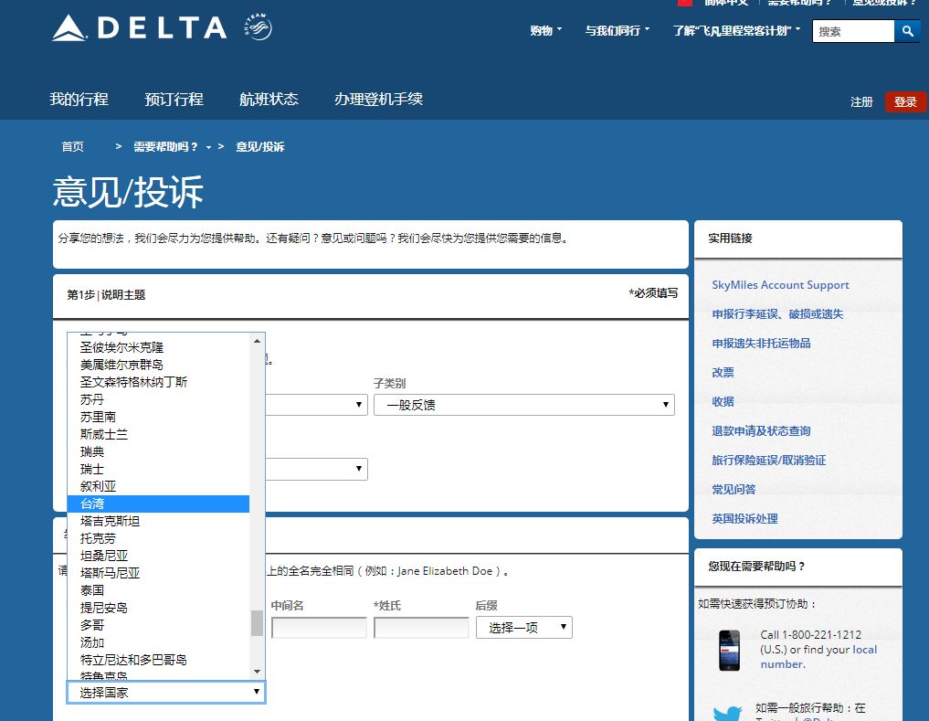The image size is (929, 721).
Task: Click the 改票 link
Action: [723, 372]
